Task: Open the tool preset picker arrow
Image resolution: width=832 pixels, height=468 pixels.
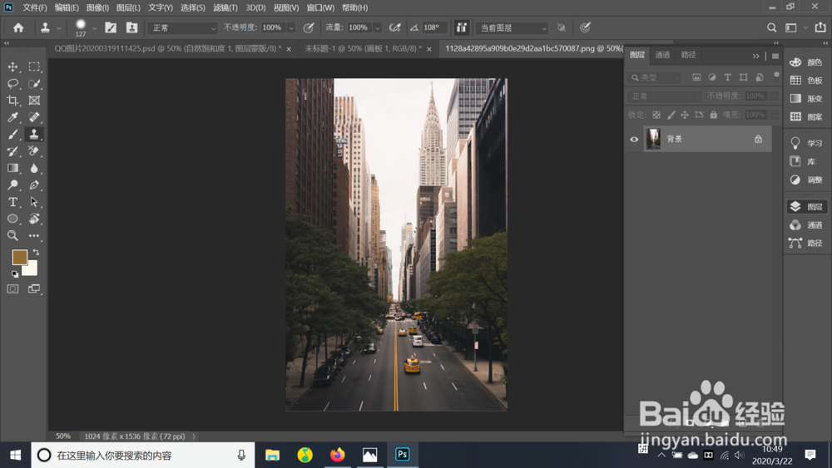Action: 59,28
